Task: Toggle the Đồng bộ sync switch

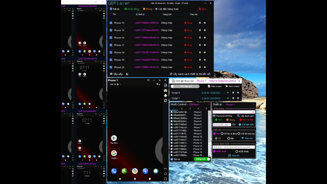Action: [x=202, y=159]
